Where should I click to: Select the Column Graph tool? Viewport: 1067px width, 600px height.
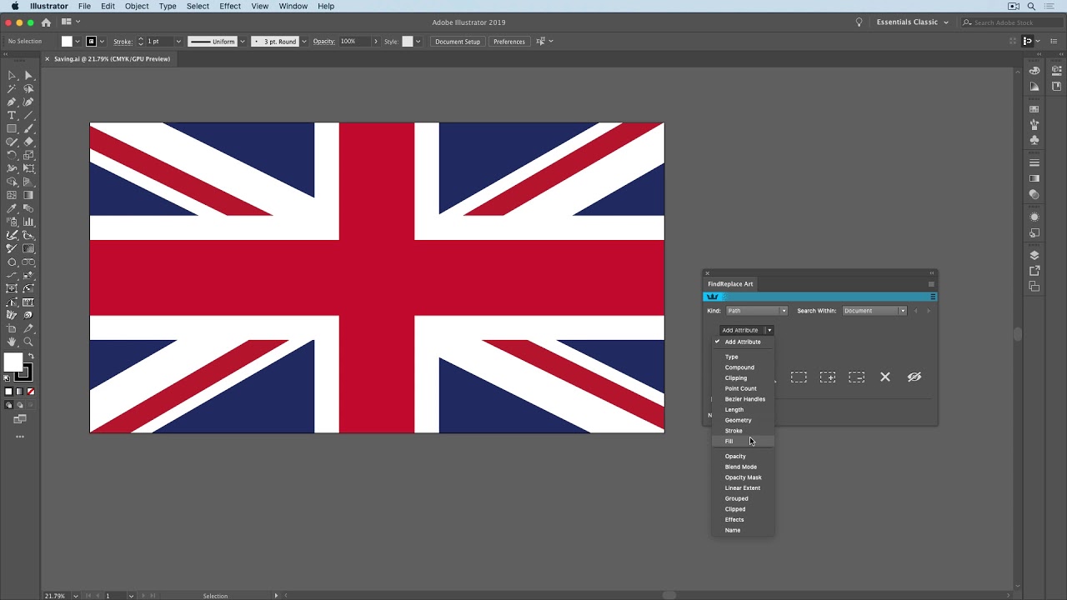[x=28, y=222]
